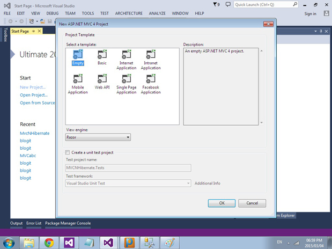
Task: Open the Package Manager Console tab
Action: pyautogui.click(x=68, y=223)
